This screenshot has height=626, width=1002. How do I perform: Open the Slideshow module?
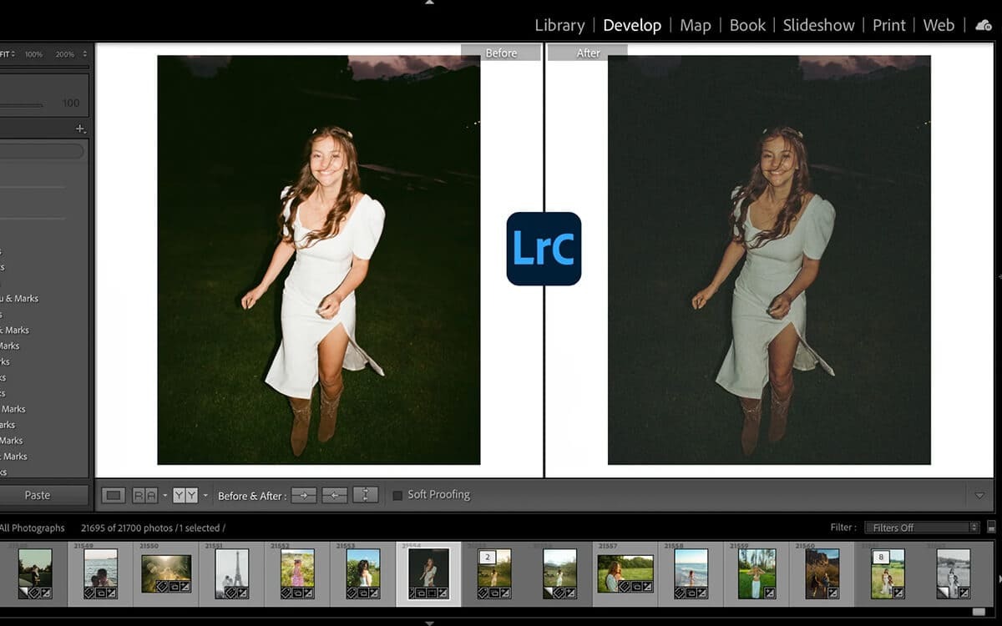[818, 25]
